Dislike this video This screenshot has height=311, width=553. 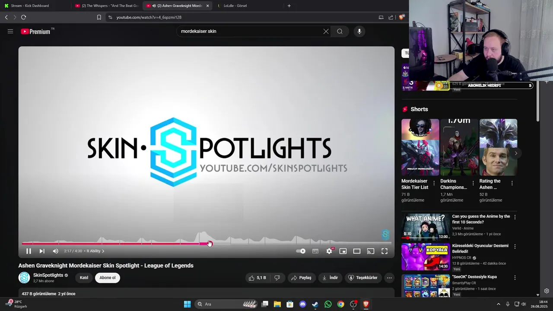(277, 278)
